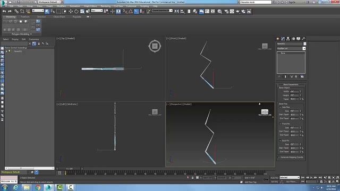
Task: Open the key filter Selected dropdown
Action: click(x=290, y=178)
